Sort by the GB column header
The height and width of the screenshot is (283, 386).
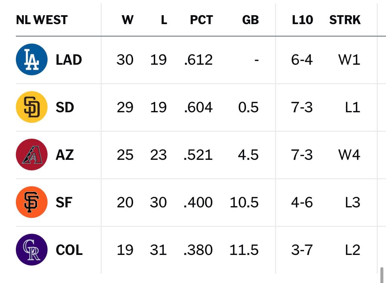250,20
